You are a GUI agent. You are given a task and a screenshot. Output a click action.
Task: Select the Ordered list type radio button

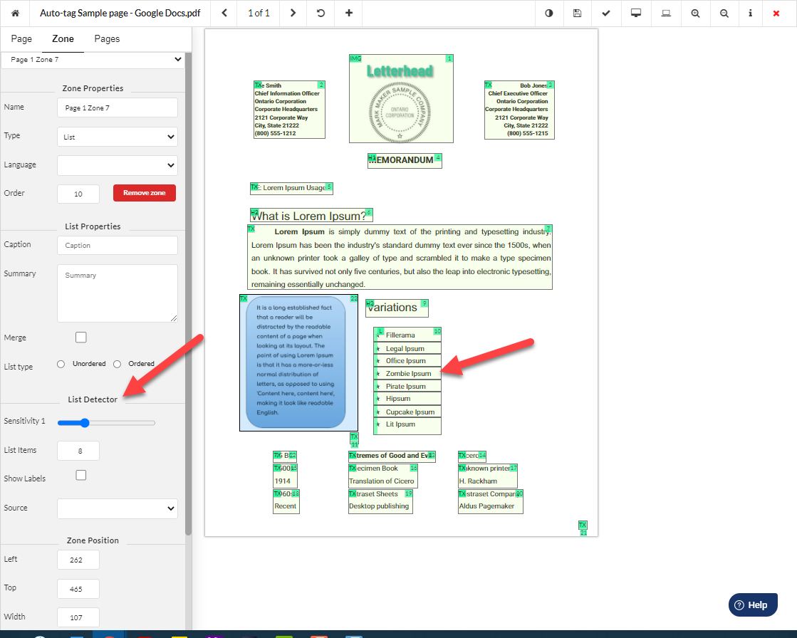[x=116, y=364]
